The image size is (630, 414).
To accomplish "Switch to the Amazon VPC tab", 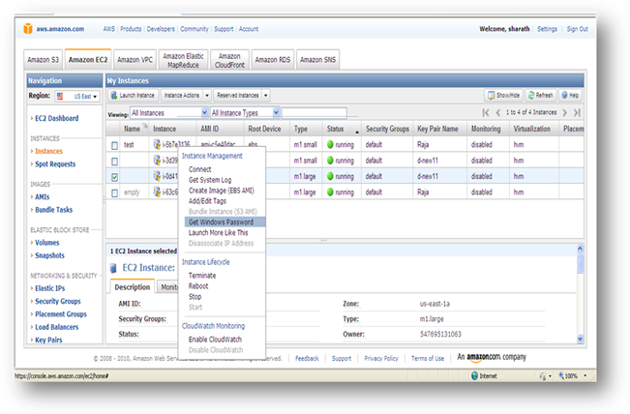I will point(135,60).
